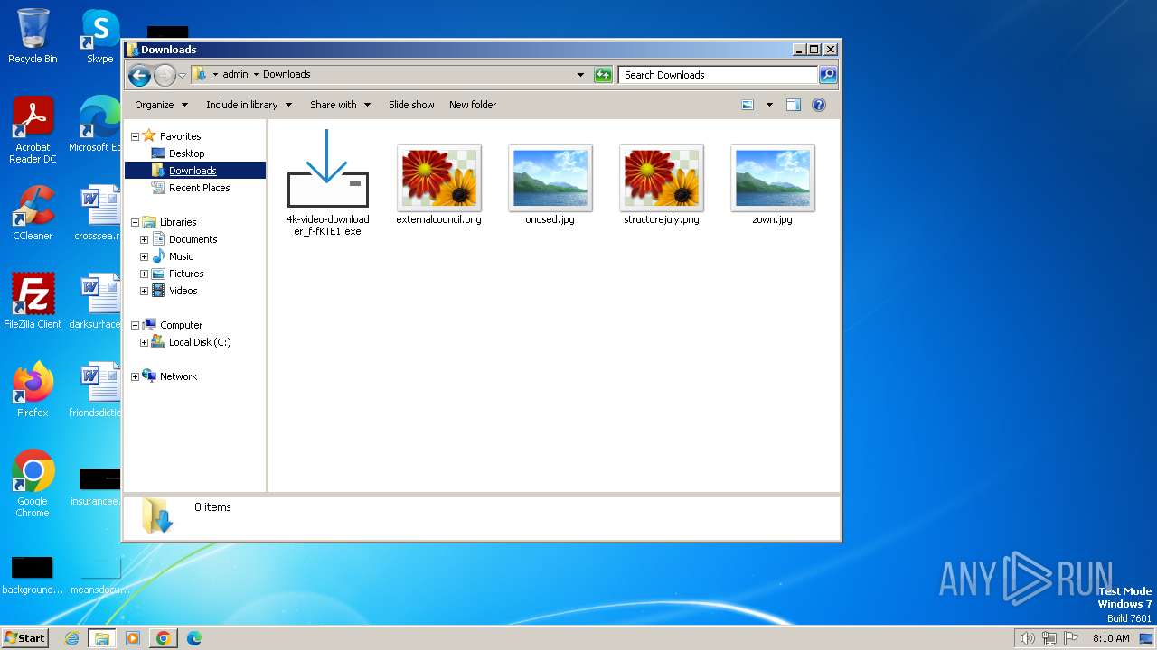Focus the Search Downloads field
The width and height of the screenshot is (1157, 650).
pos(719,75)
